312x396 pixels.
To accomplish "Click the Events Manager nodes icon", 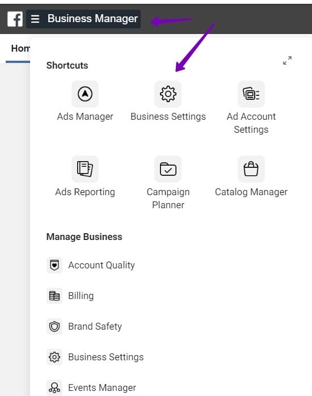I will click(x=54, y=387).
